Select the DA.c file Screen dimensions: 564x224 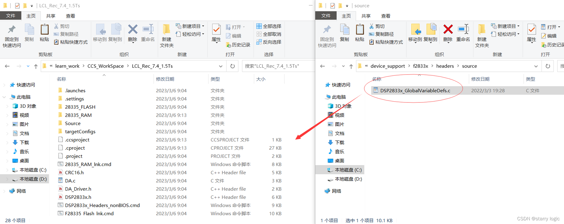tap(70, 181)
